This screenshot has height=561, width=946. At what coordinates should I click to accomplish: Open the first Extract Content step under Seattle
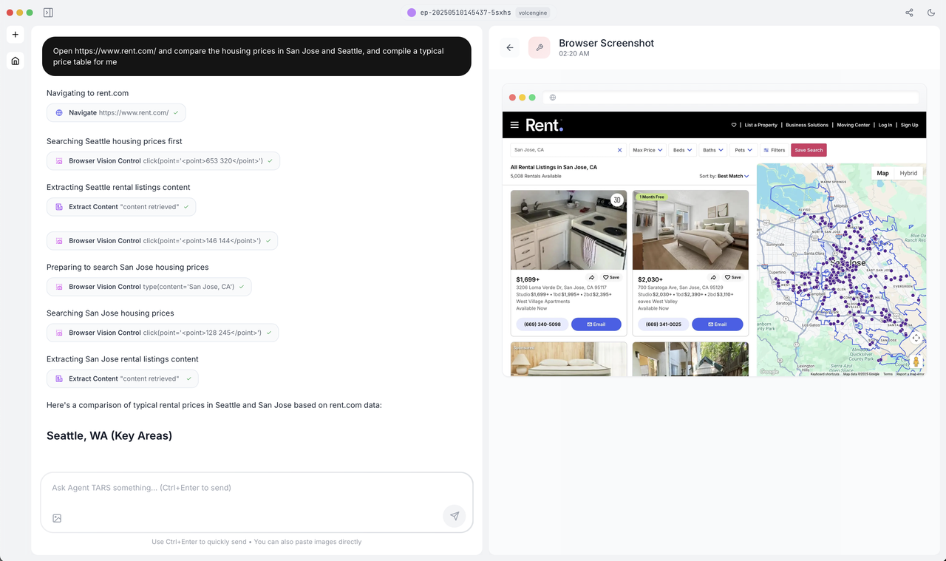coord(121,207)
